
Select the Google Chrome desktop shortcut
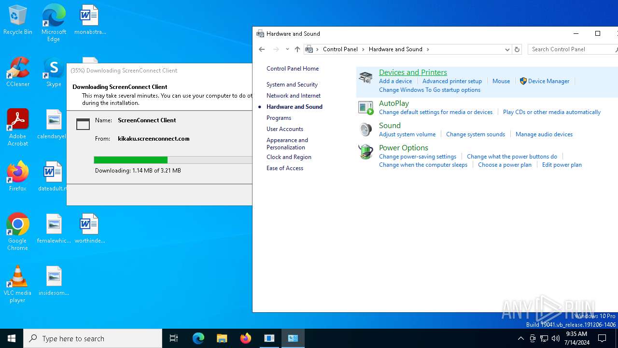coord(18,232)
